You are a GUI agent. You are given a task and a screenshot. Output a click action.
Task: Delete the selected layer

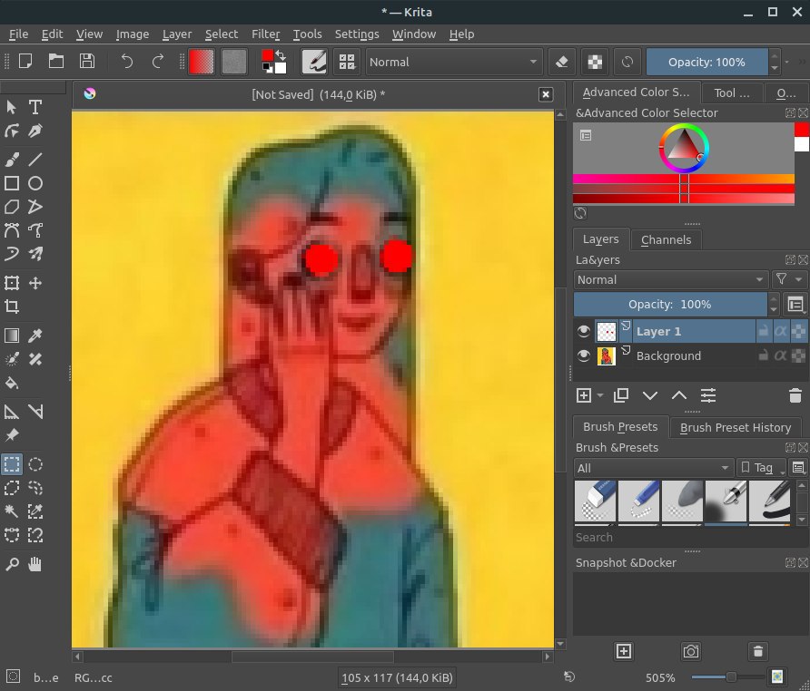click(x=795, y=395)
